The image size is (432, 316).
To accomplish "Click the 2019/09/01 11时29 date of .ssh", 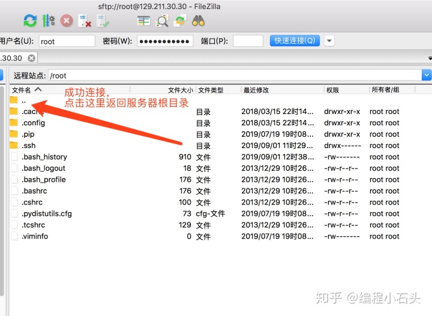I will click(277, 145).
